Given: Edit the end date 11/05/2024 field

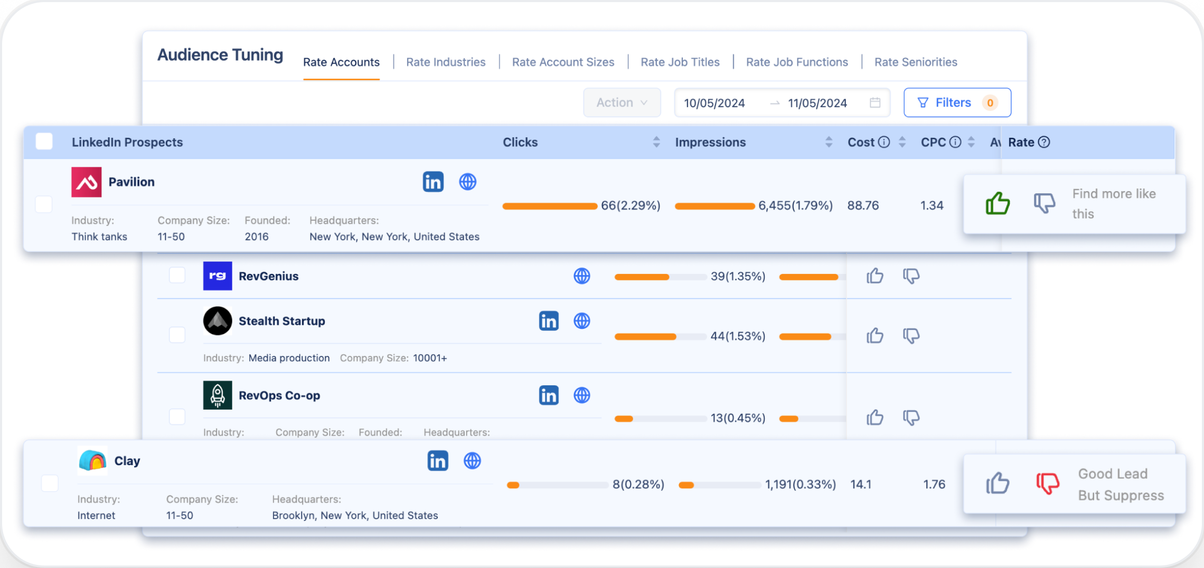Looking at the screenshot, I should pyautogui.click(x=817, y=103).
